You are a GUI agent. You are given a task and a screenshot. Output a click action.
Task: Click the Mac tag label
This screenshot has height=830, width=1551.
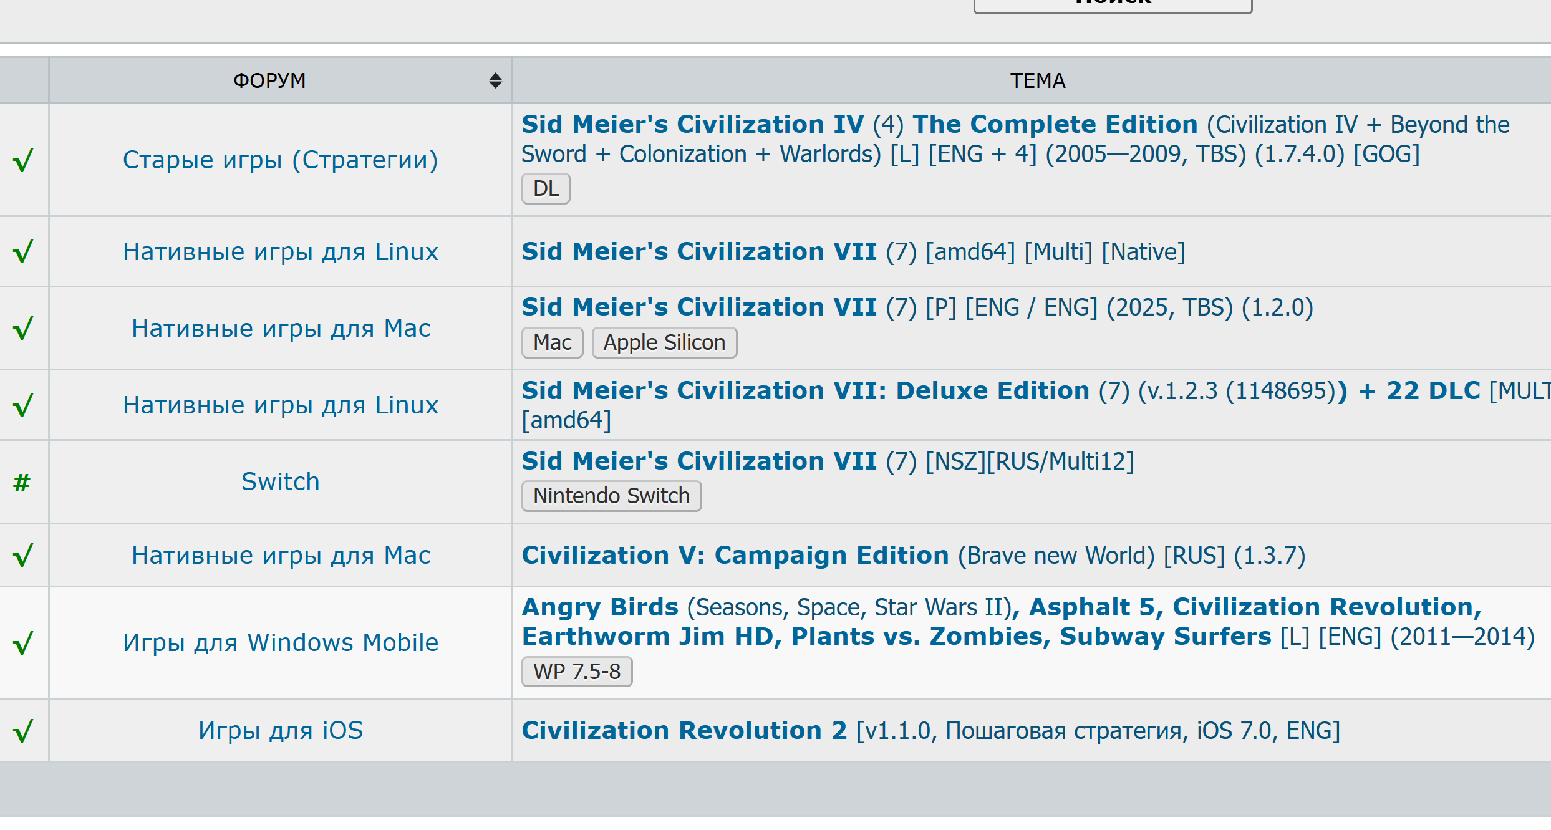[552, 342]
